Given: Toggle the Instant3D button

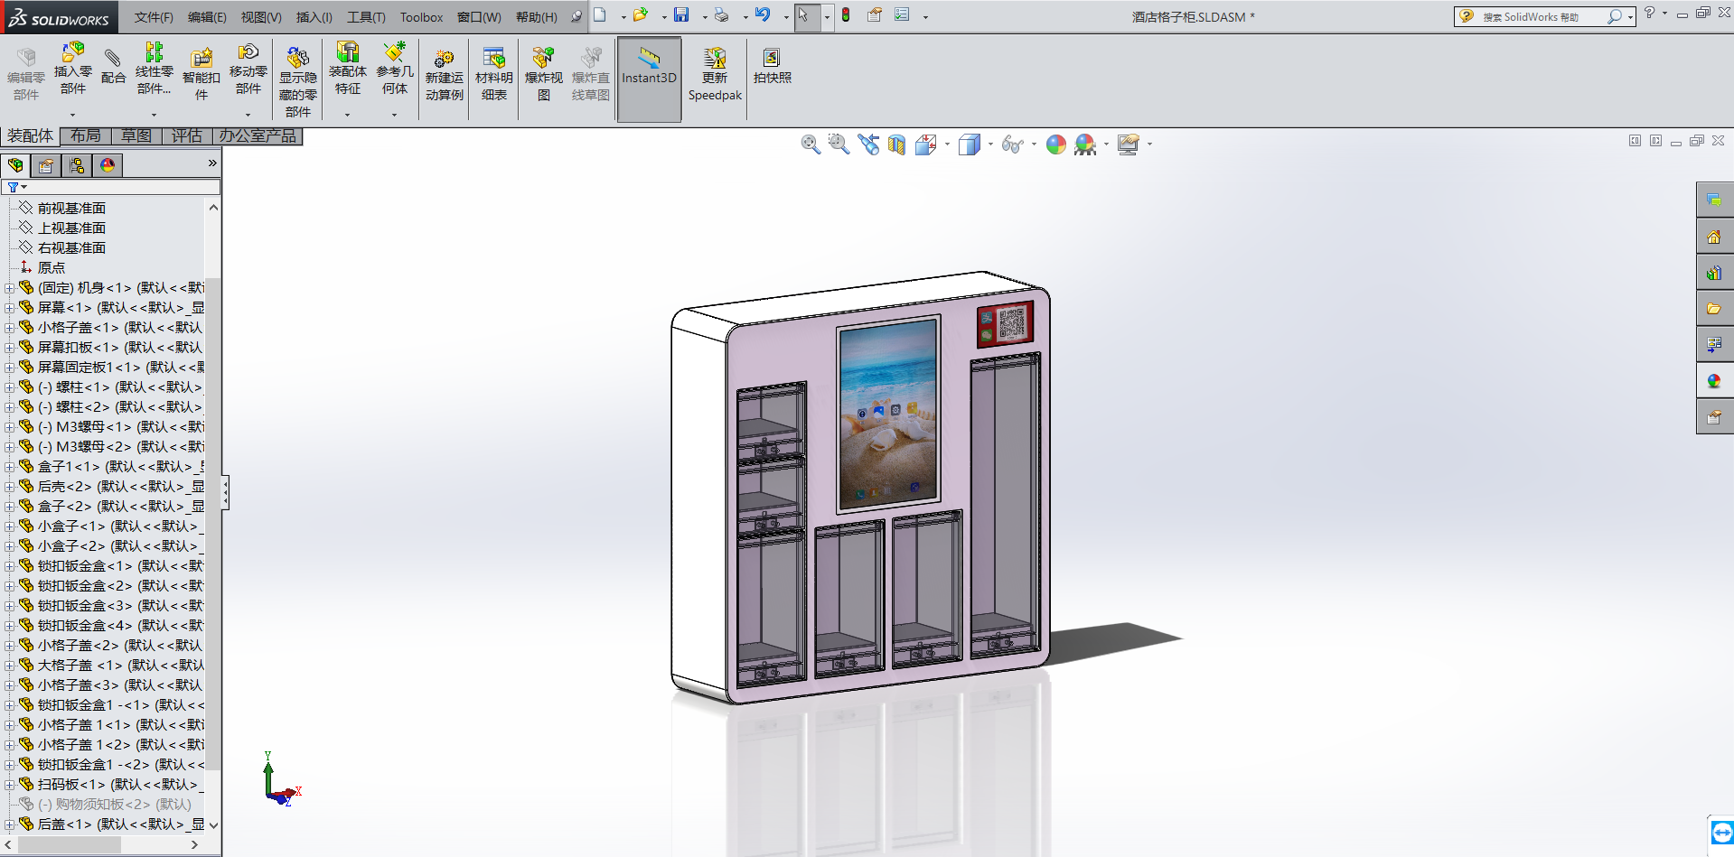Looking at the screenshot, I should 649,79.
